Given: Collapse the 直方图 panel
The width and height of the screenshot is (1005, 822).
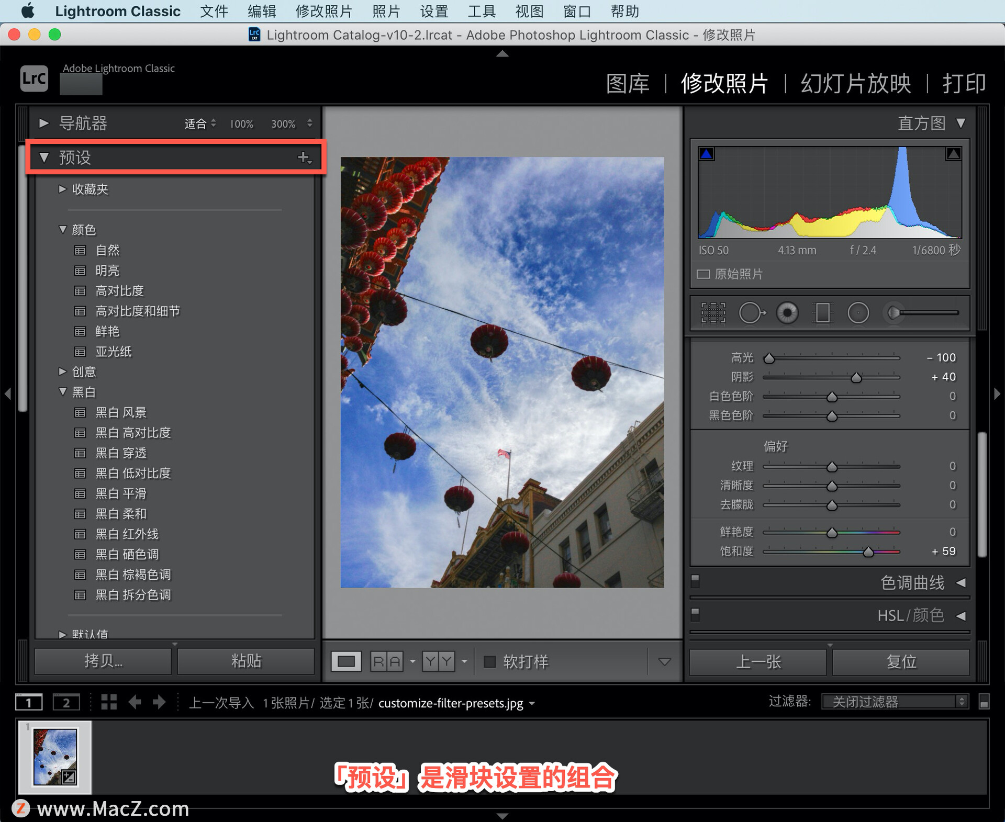Looking at the screenshot, I should [961, 123].
